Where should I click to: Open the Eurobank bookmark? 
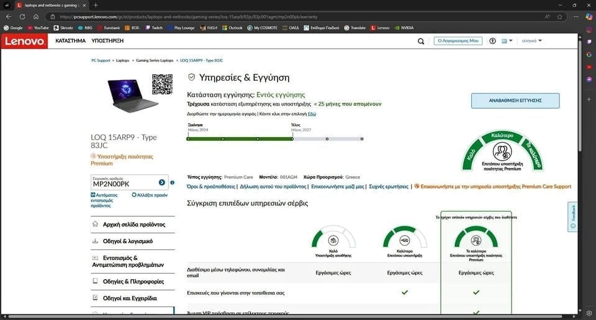click(x=108, y=28)
